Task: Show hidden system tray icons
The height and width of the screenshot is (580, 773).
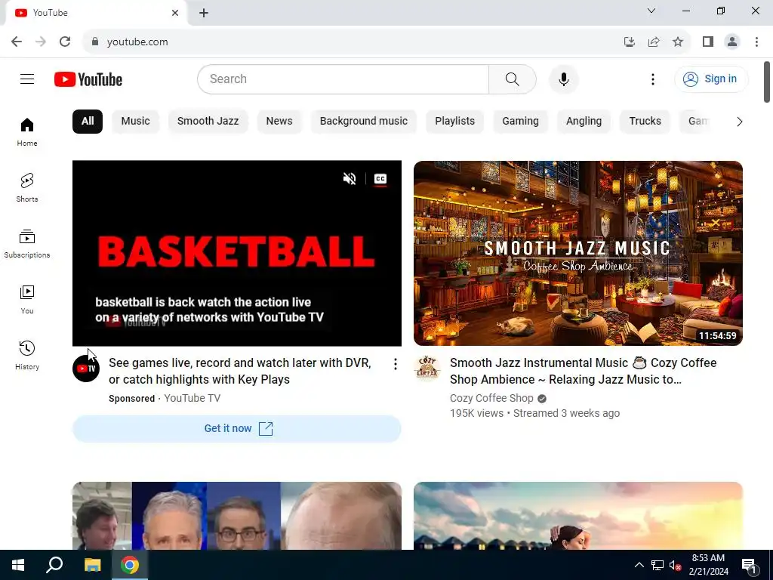Action: pos(639,565)
